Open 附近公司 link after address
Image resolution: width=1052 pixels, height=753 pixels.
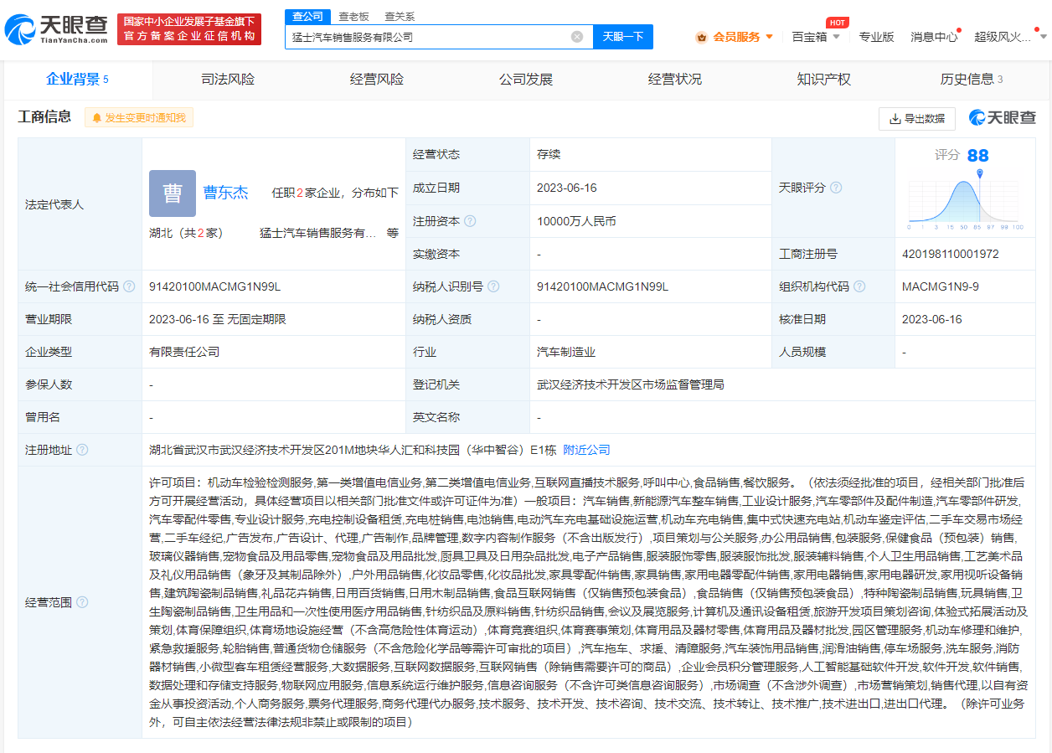586,450
